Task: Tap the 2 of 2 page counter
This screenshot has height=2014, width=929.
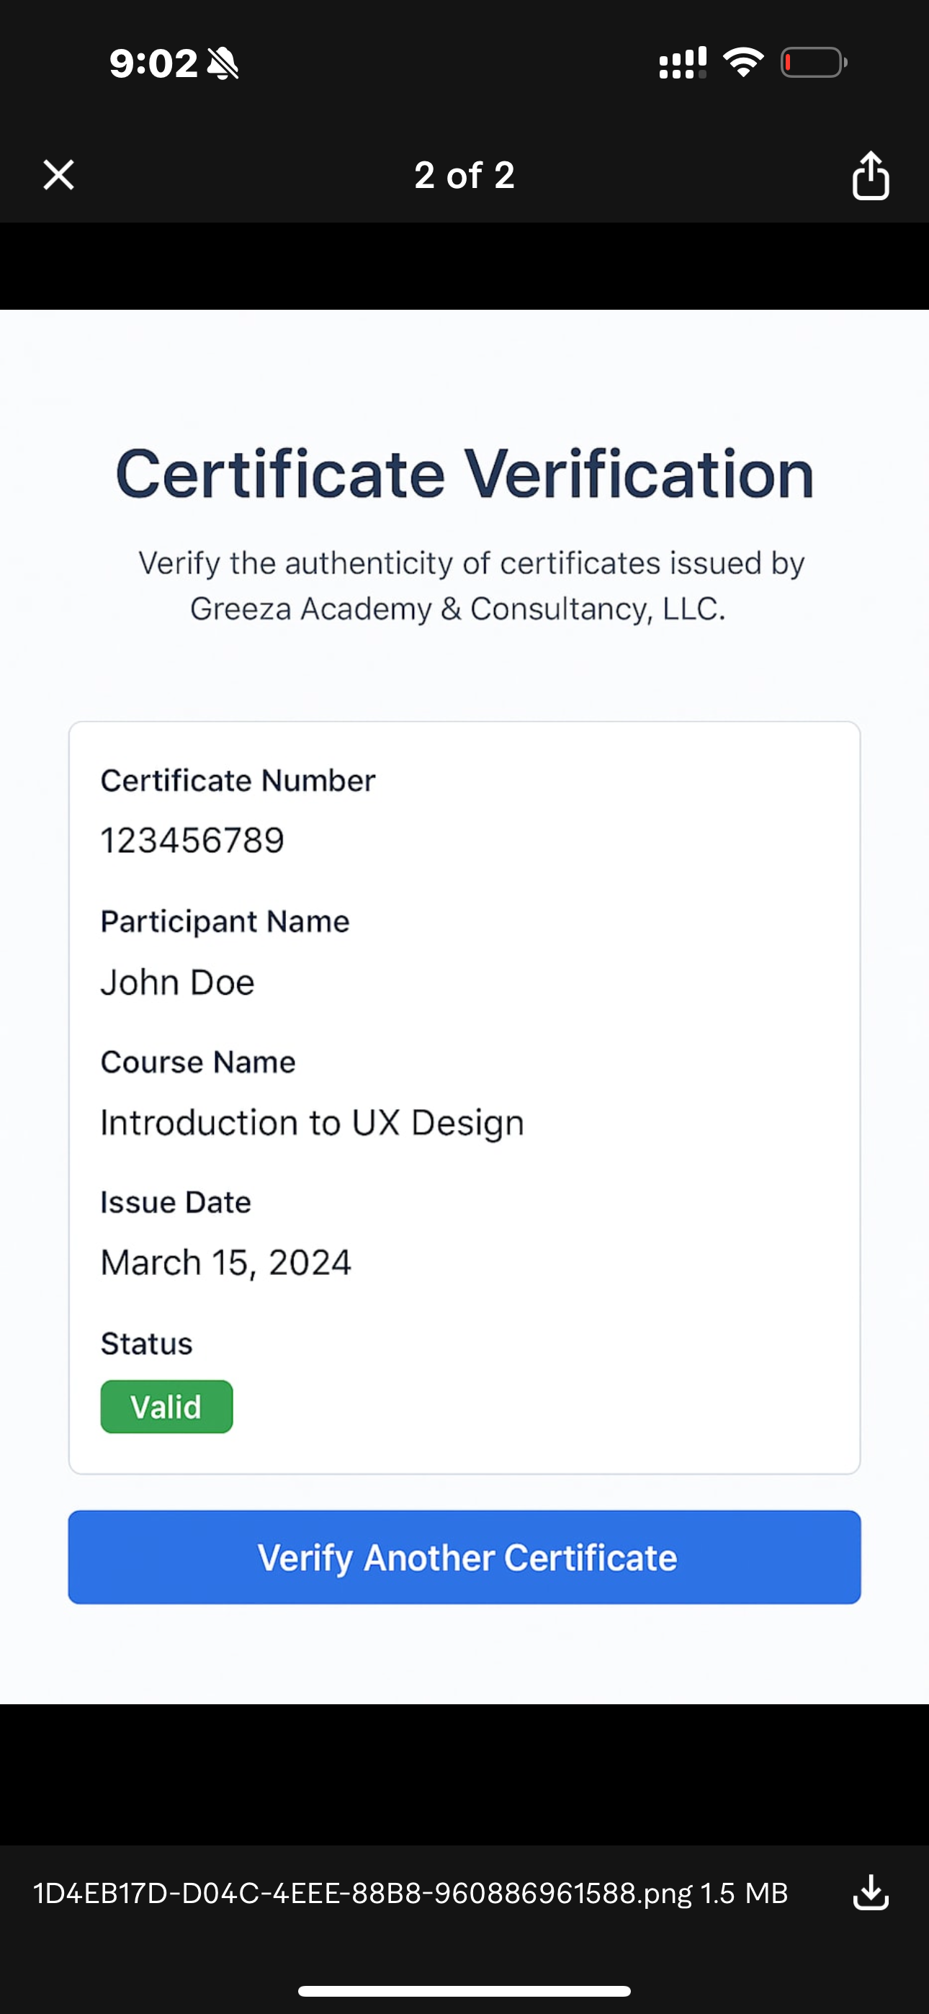Action: (464, 175)
